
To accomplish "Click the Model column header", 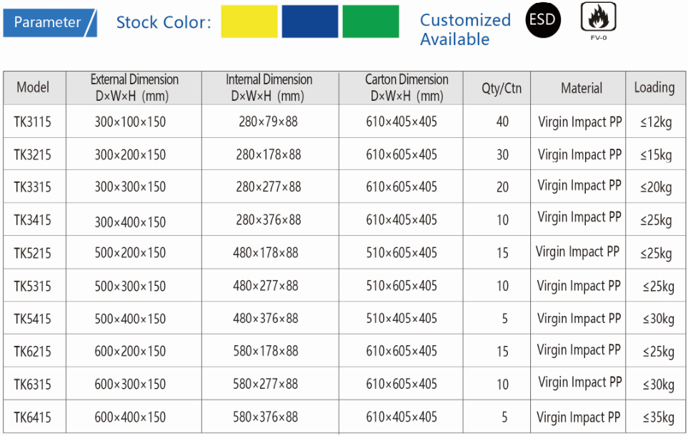I will (34, 88).
